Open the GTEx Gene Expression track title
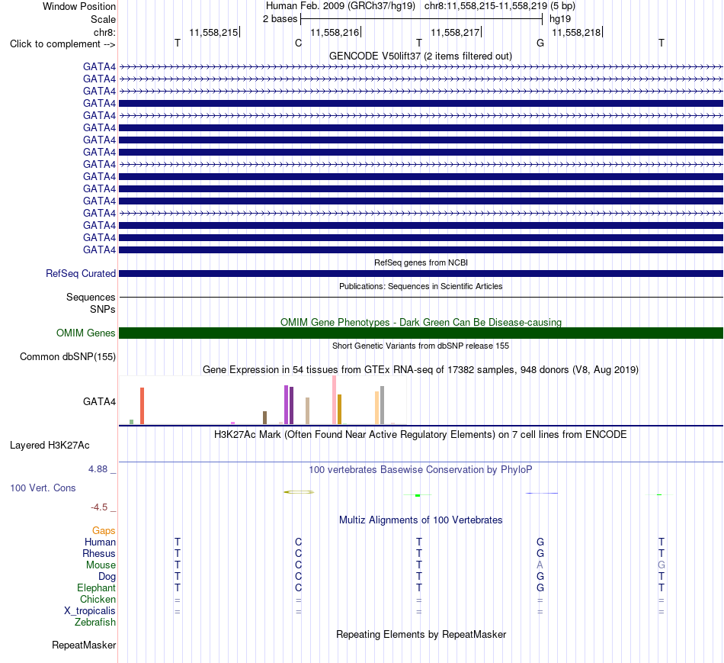Image resolution: width=724 pixels, height=663 pixels. tap(421, 370)
